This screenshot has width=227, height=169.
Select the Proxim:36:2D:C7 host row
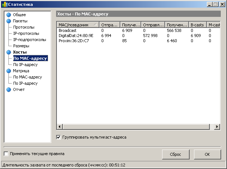pos(138,41)
